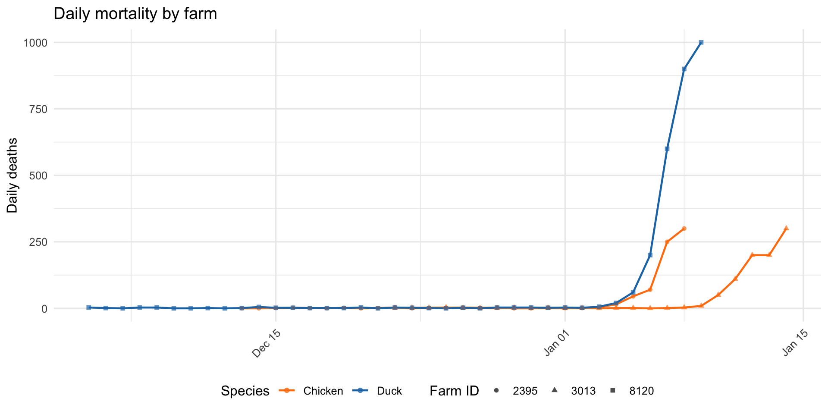The height and width of the screenshot is (414, 828).
Task: Click the Duck data point at 1000 deaths
Action: pos(701,42)
